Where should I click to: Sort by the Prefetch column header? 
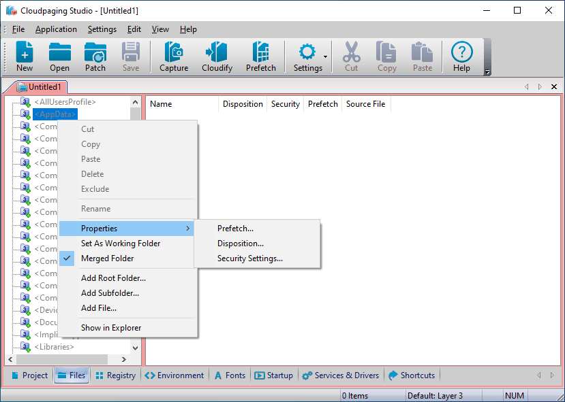click(x=322, y=104)
